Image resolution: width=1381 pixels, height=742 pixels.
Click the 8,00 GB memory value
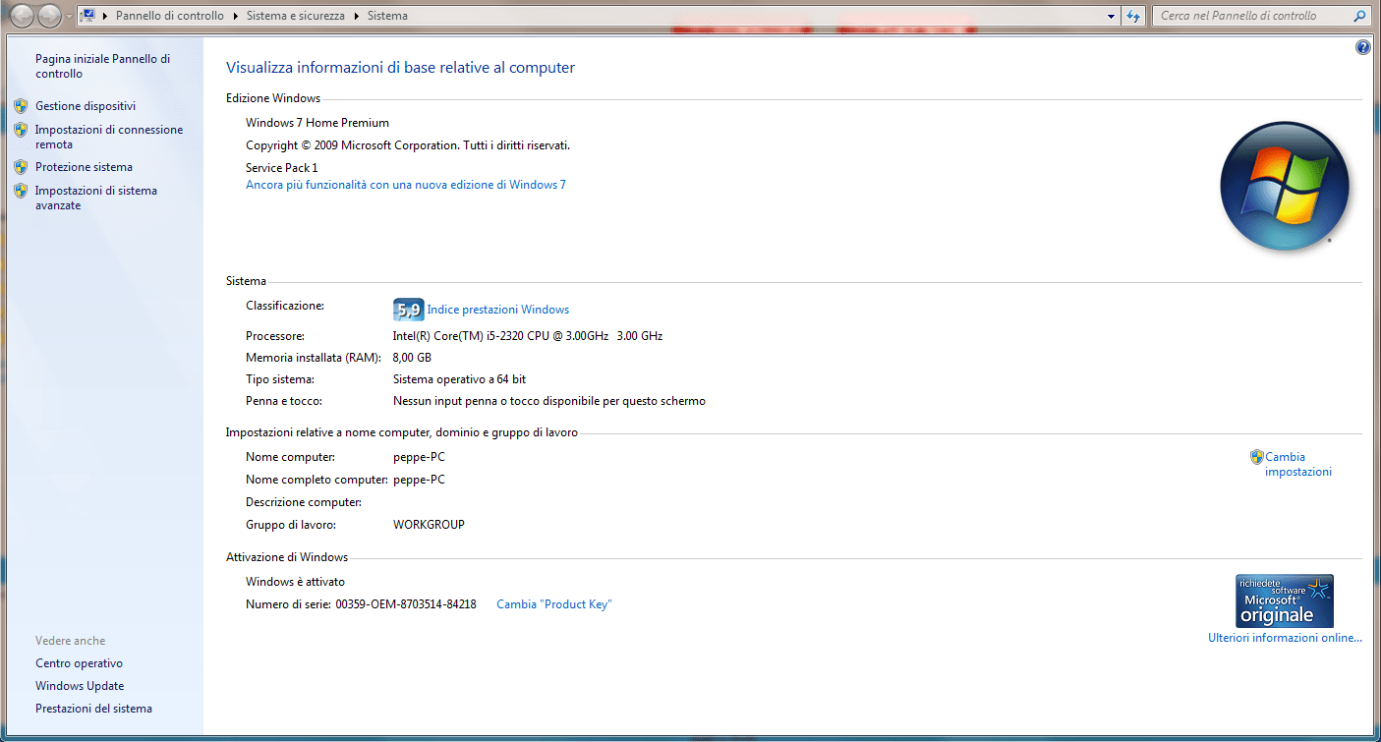(x=412, y=358)
